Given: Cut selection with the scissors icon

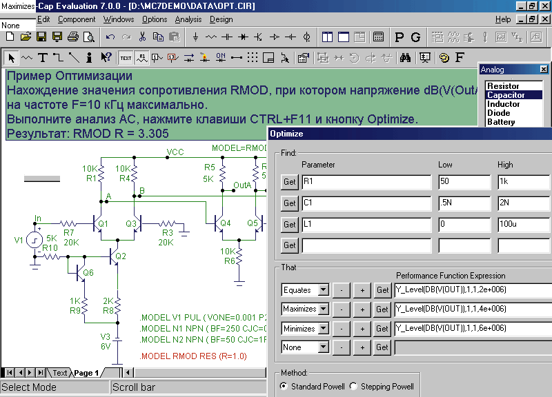Looking at the screenshot, I should click(142, 37).
